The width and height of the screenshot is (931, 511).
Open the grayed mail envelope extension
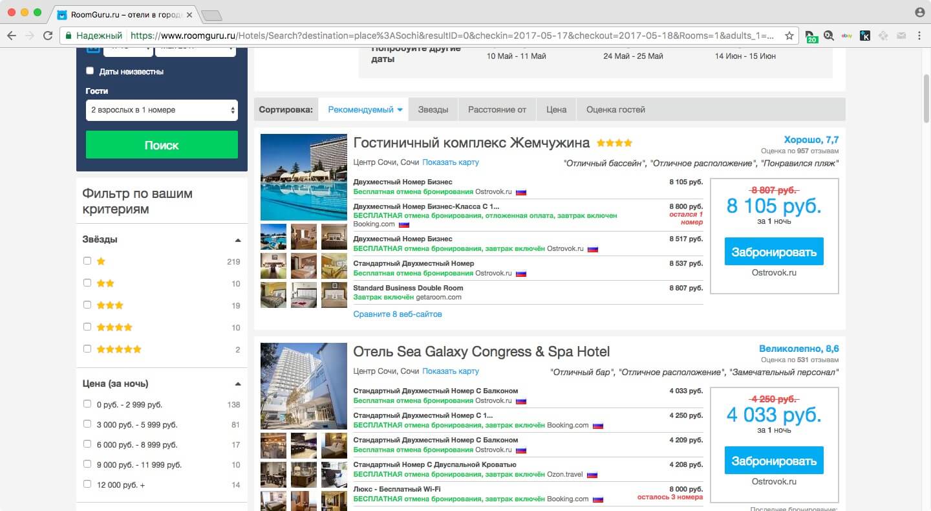pos(901,36)
